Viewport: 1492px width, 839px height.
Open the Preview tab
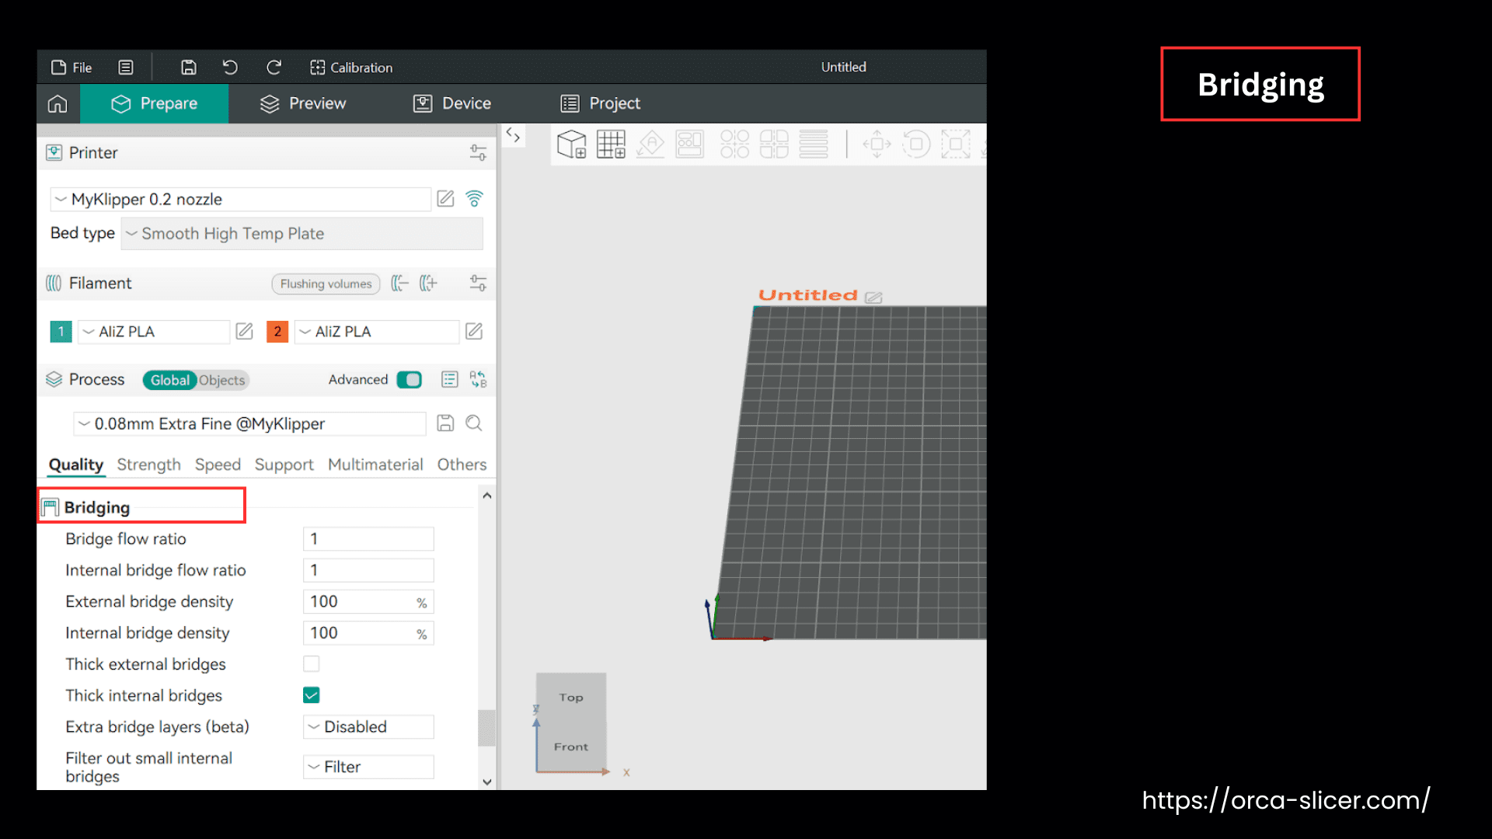tap(303, 103)
